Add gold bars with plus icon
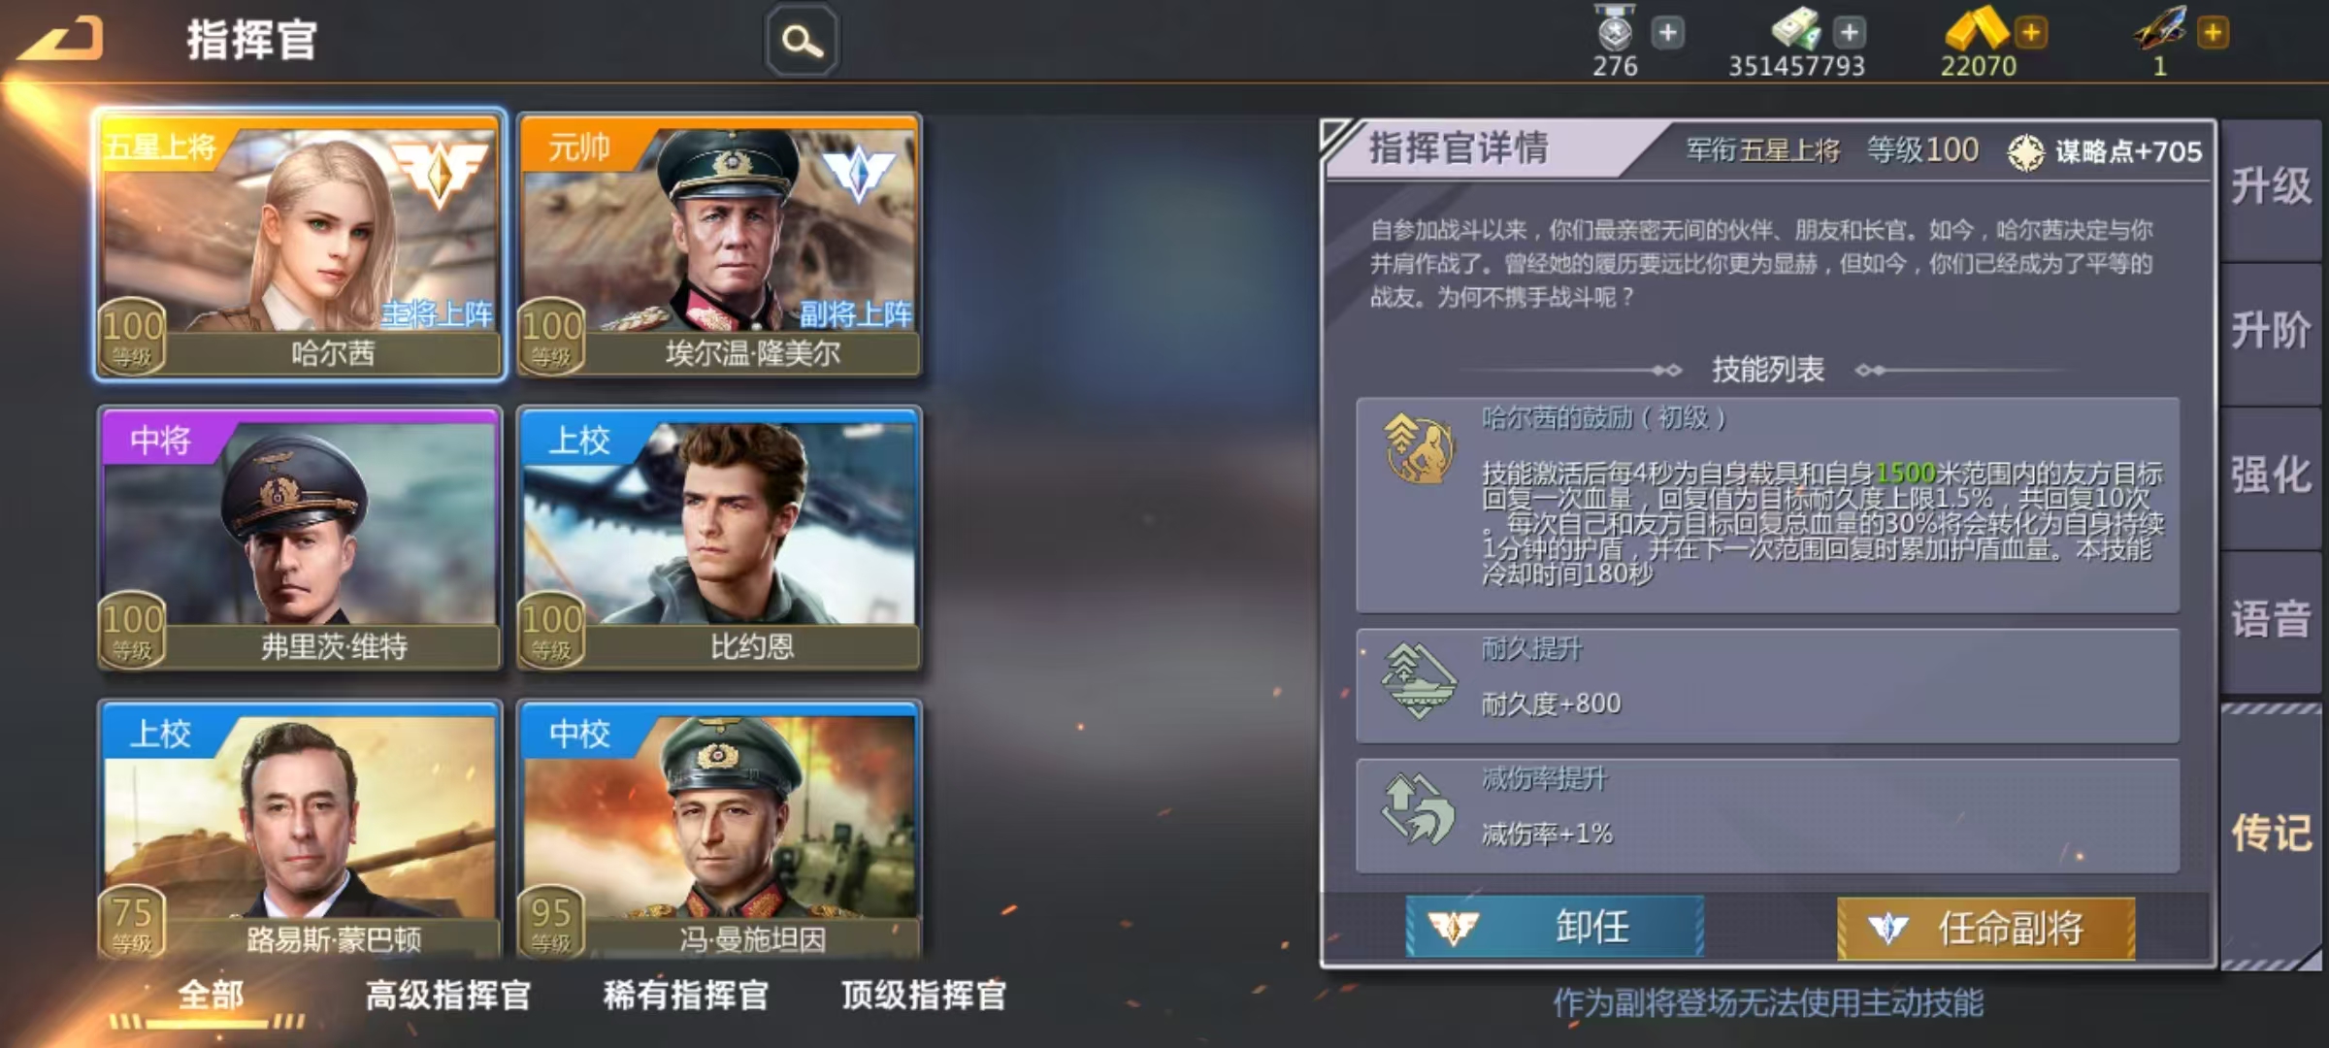 coord(2030,33)
